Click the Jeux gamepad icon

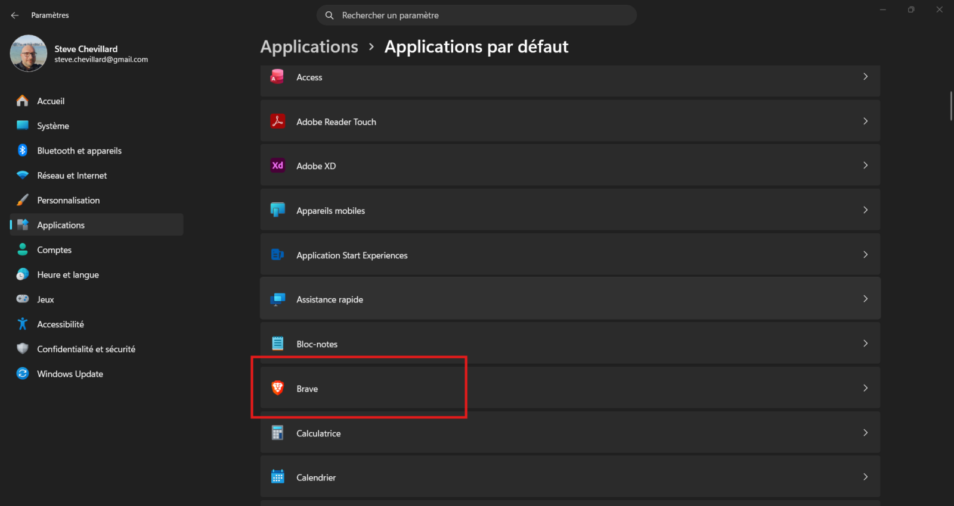[23, 299]
